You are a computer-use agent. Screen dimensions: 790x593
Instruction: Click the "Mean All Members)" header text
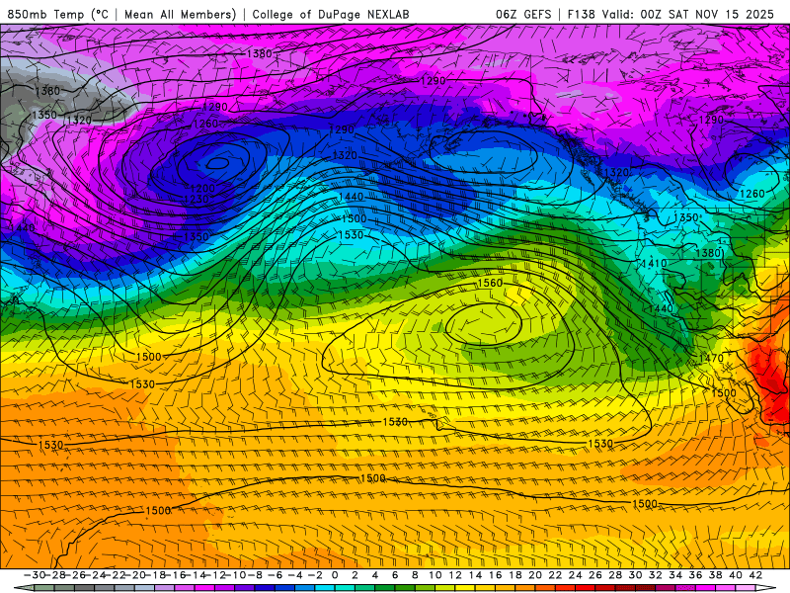pyautogui.click(x=180, y=14)
